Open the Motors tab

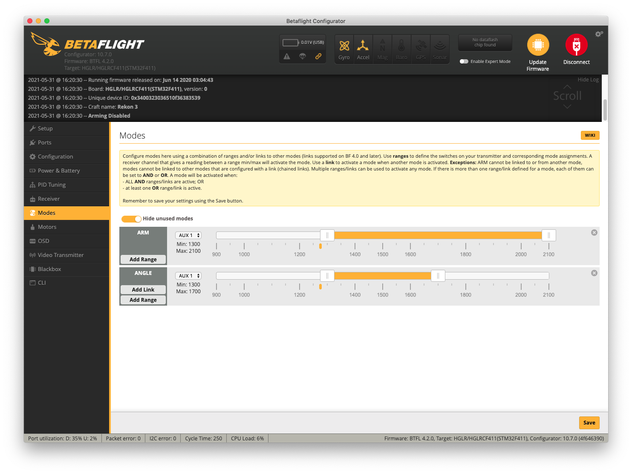pos(66,227)
